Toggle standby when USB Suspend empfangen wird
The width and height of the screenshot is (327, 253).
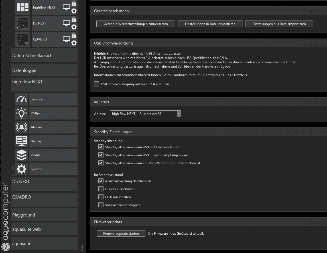(101, 155)
